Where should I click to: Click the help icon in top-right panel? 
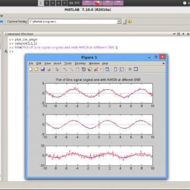coord(185,3)
